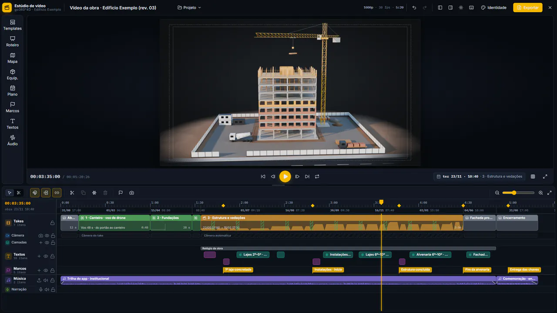
Task: Click the Identidade button
Action: tap(493, 7)
